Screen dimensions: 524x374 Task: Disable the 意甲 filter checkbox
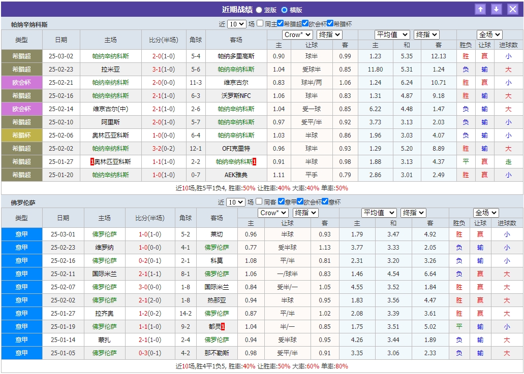click(x=281, y=201)
